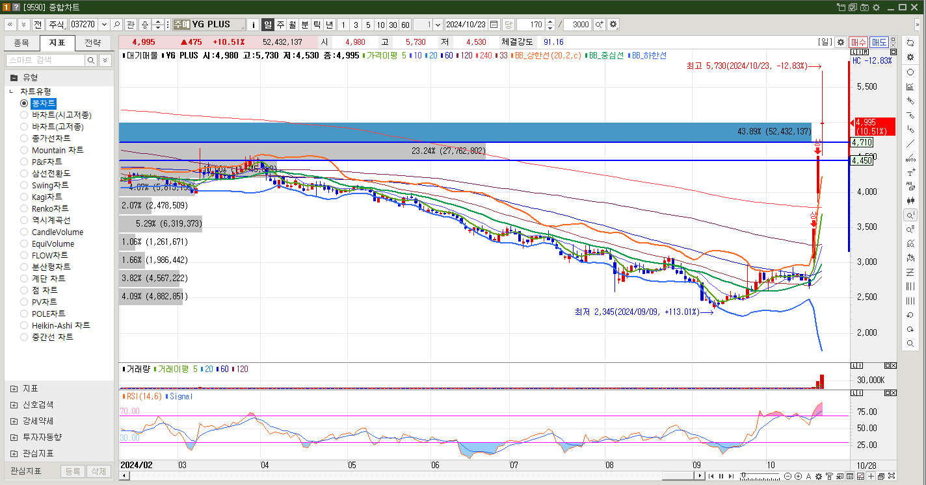Viewport: 926px width, 485px height.
Task: Click the horizontal chart scrollbar
Action: [412, 476]
